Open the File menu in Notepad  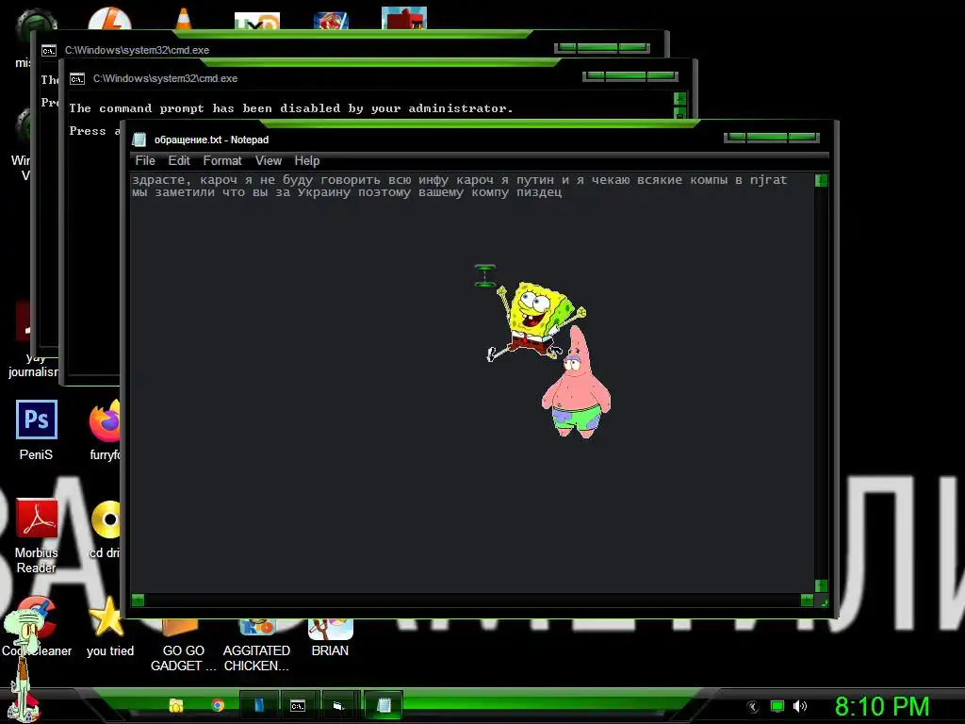point(145,160)
